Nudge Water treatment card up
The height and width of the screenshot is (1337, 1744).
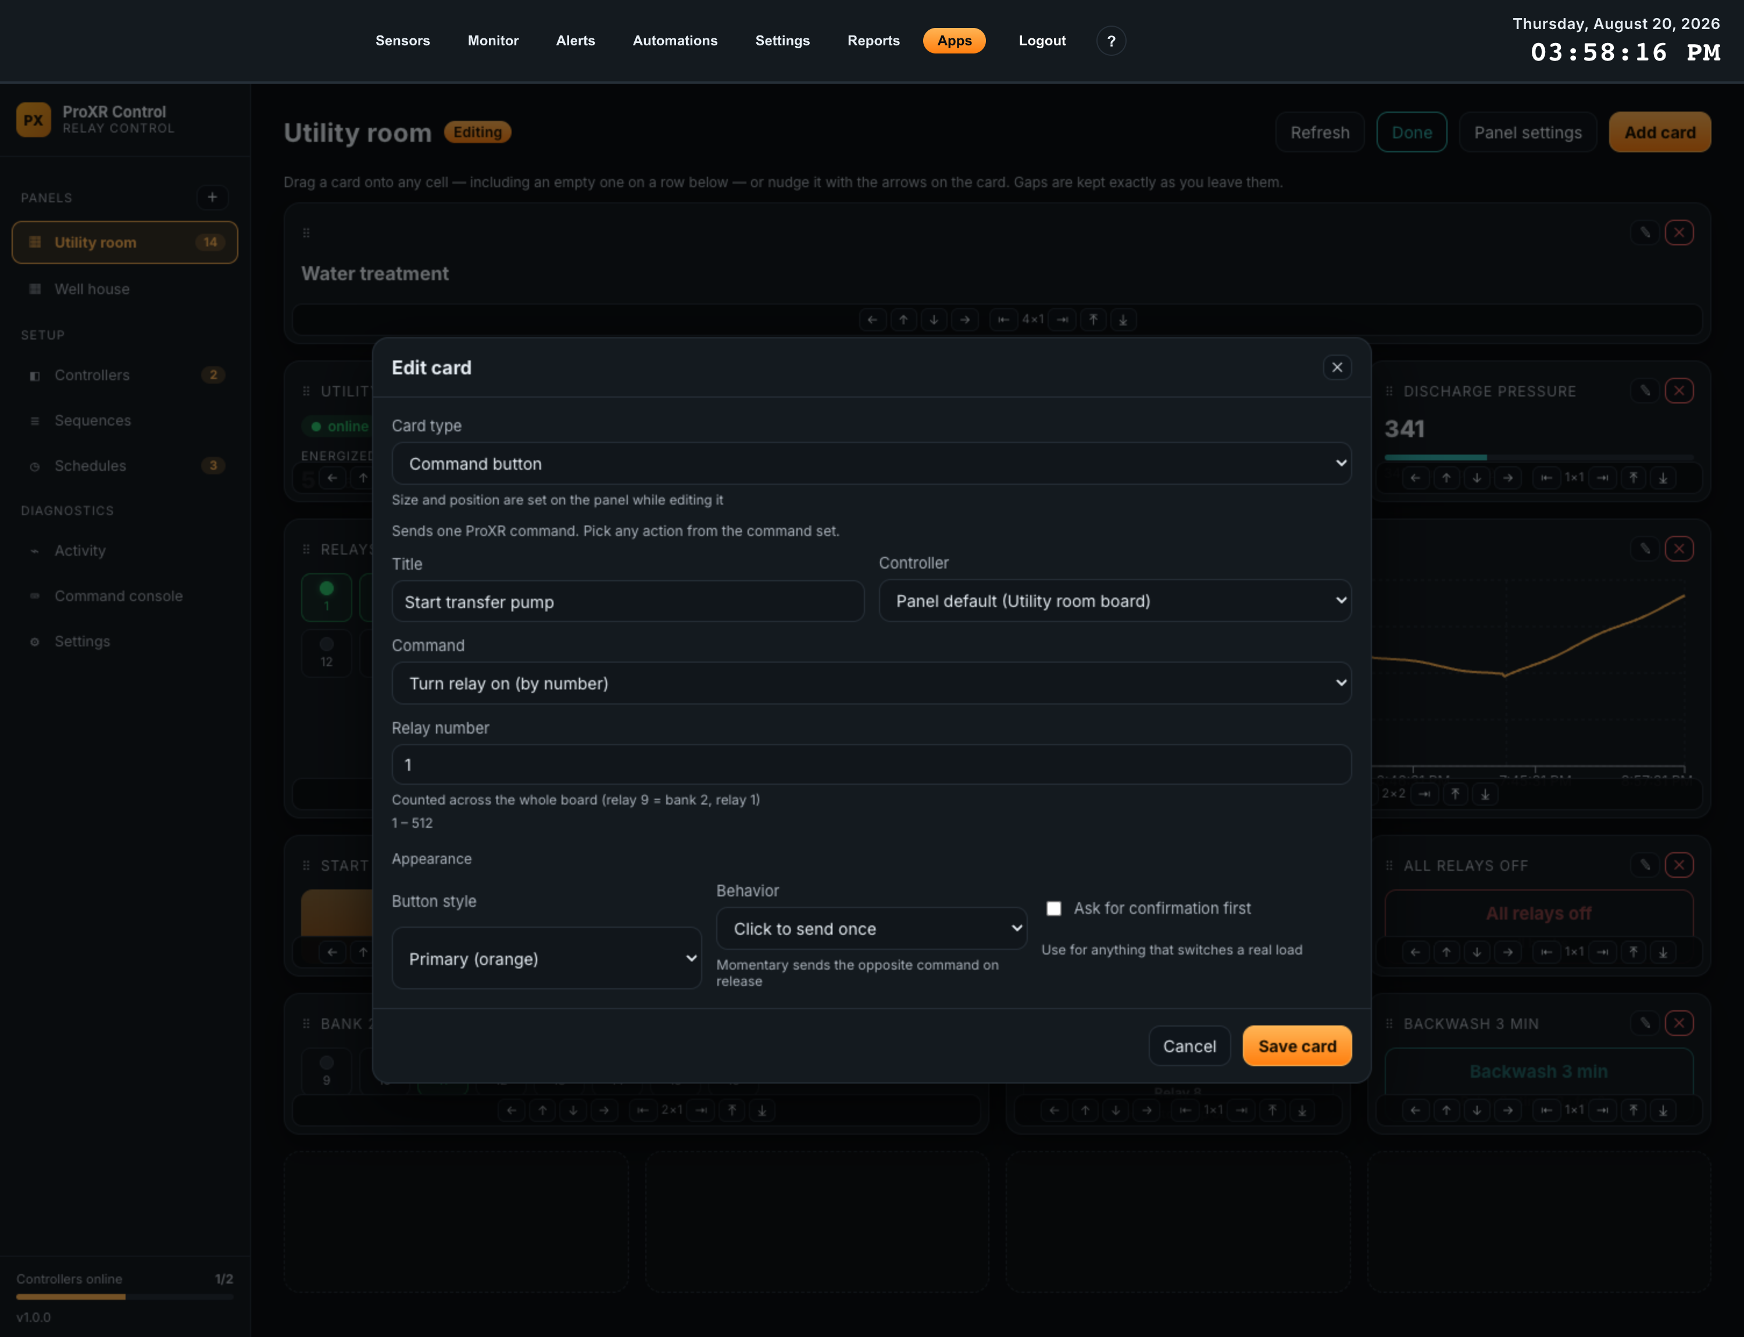903,319
